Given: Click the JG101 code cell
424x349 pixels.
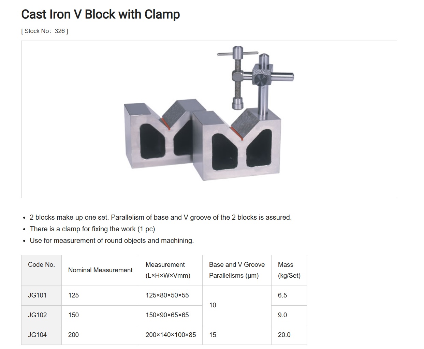Looking at the screenshot, I should click(41, 295).
